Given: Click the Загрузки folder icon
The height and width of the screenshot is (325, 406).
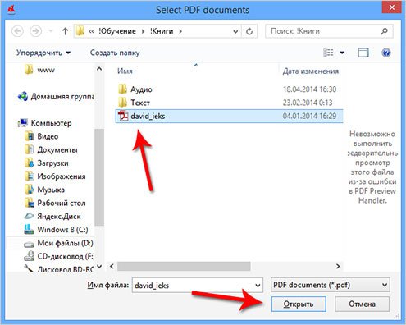Looking at the screenshot, I should tap(29, 163).
